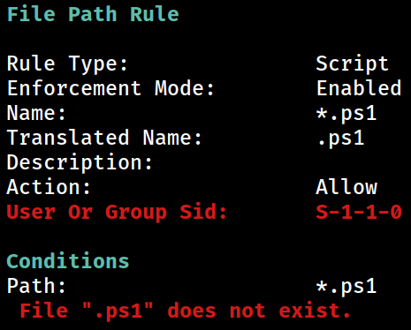Select the Allow action value
Image resolution: width=411 pixels, height=330 pixels.
click(346, 187)
